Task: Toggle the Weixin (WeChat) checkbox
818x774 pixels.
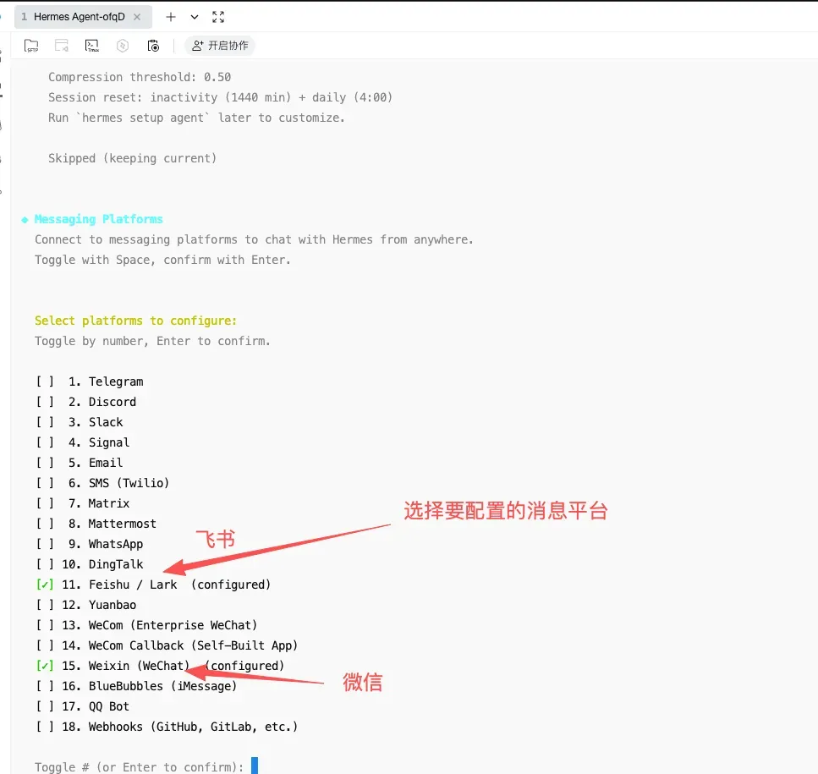Action: coord(45,666)
